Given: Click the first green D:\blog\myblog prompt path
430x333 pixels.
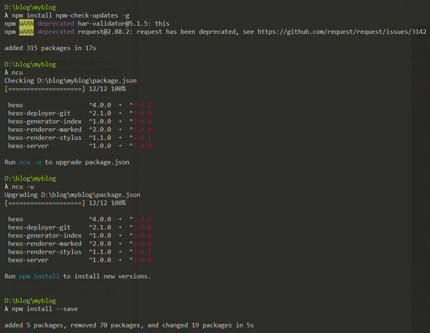Looking at the screenshot, I should pyautogui.click(x=30, y=7).
